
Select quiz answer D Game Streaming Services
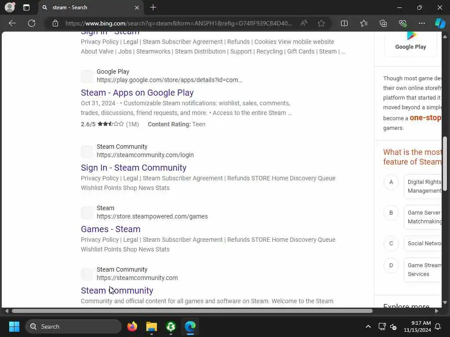click(x=422, y=270)
